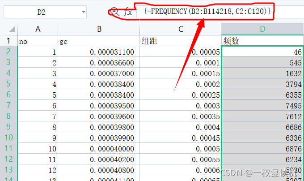Viewport: 304px width, 181px height.
Task: Click the select-all triangle corner
Action: click(12, 29)
